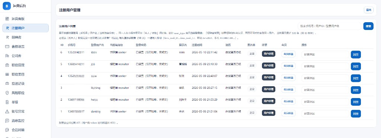Select 注册用户 in the sidebar
This screenshot has height=138, width=381.
(26, 28)
